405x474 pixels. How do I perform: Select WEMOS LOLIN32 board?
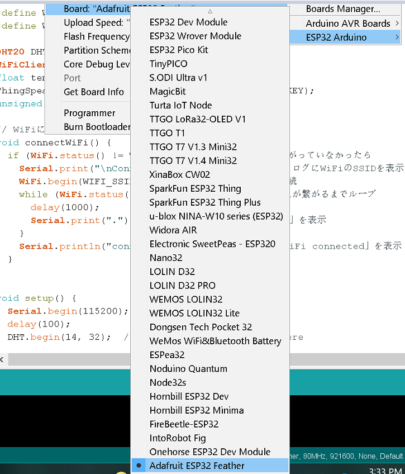point(210,300)
